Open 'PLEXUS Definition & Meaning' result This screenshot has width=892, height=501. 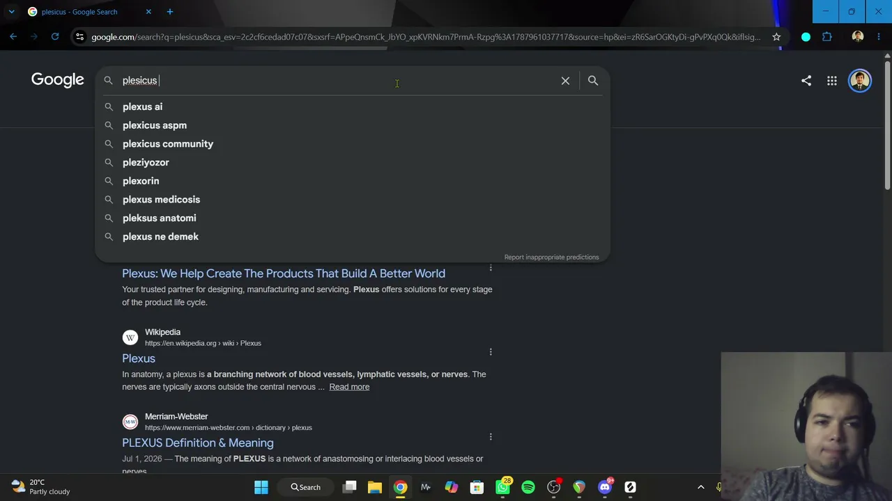click(x=198, y=443)
